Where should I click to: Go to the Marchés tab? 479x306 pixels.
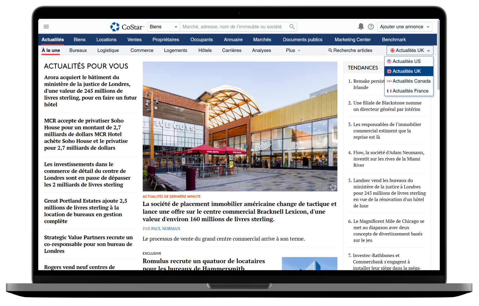coord(262,40)
